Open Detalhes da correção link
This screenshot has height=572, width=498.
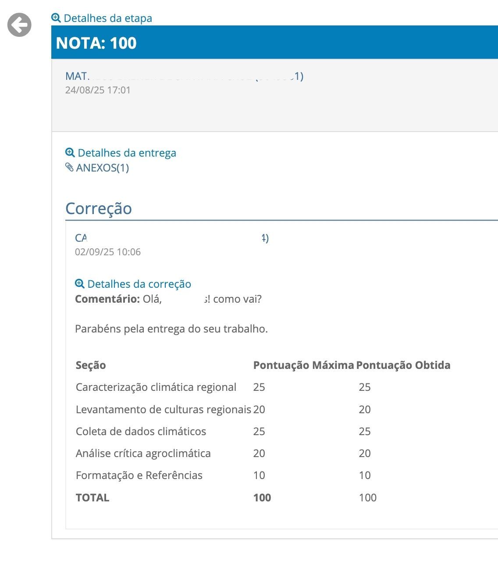point(139,284)
